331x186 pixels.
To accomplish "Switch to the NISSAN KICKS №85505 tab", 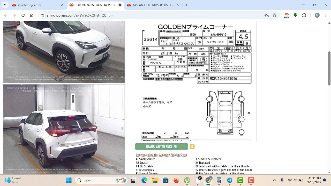I will (x=153, y=5).
